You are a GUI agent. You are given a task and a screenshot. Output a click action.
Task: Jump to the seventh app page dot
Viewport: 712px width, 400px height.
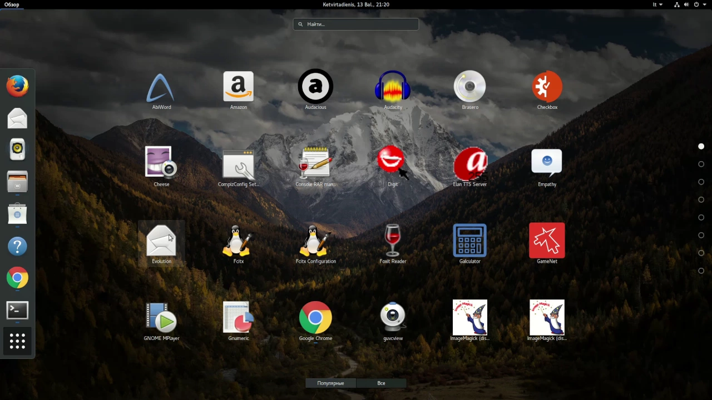(701, 253)
